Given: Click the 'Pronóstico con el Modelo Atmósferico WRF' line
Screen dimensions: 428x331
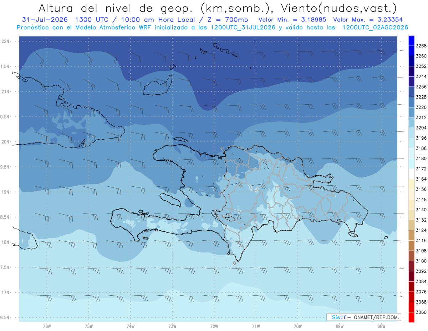Looking at the screenshot, I should coord(84,27).
